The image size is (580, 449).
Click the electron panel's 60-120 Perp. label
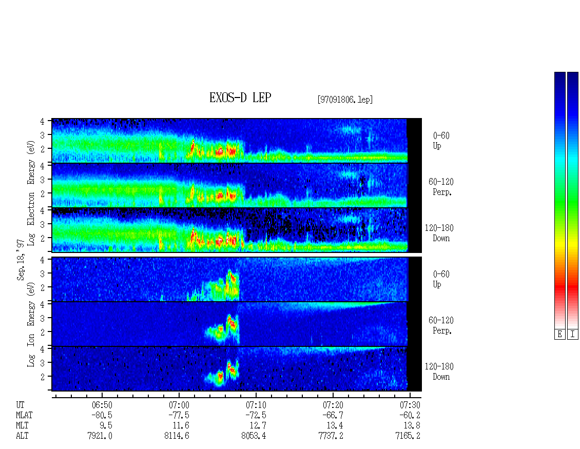(x=440, y=187)
